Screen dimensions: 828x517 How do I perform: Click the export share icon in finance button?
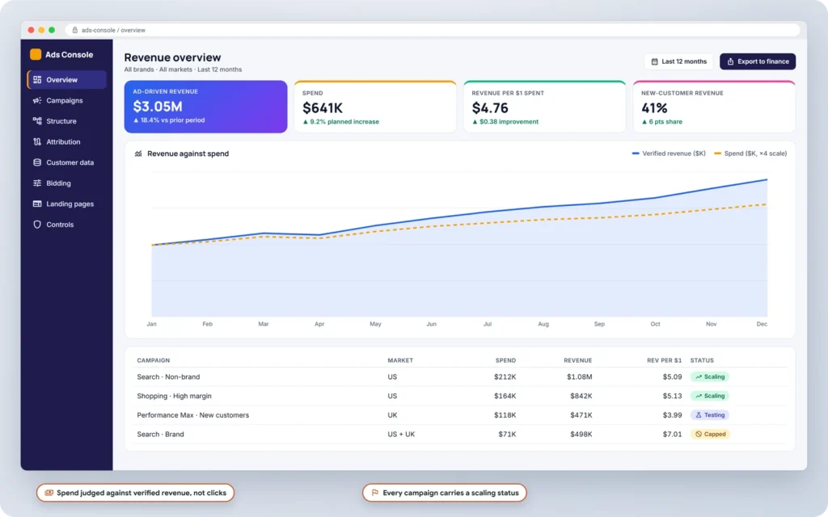pos(730,61)
